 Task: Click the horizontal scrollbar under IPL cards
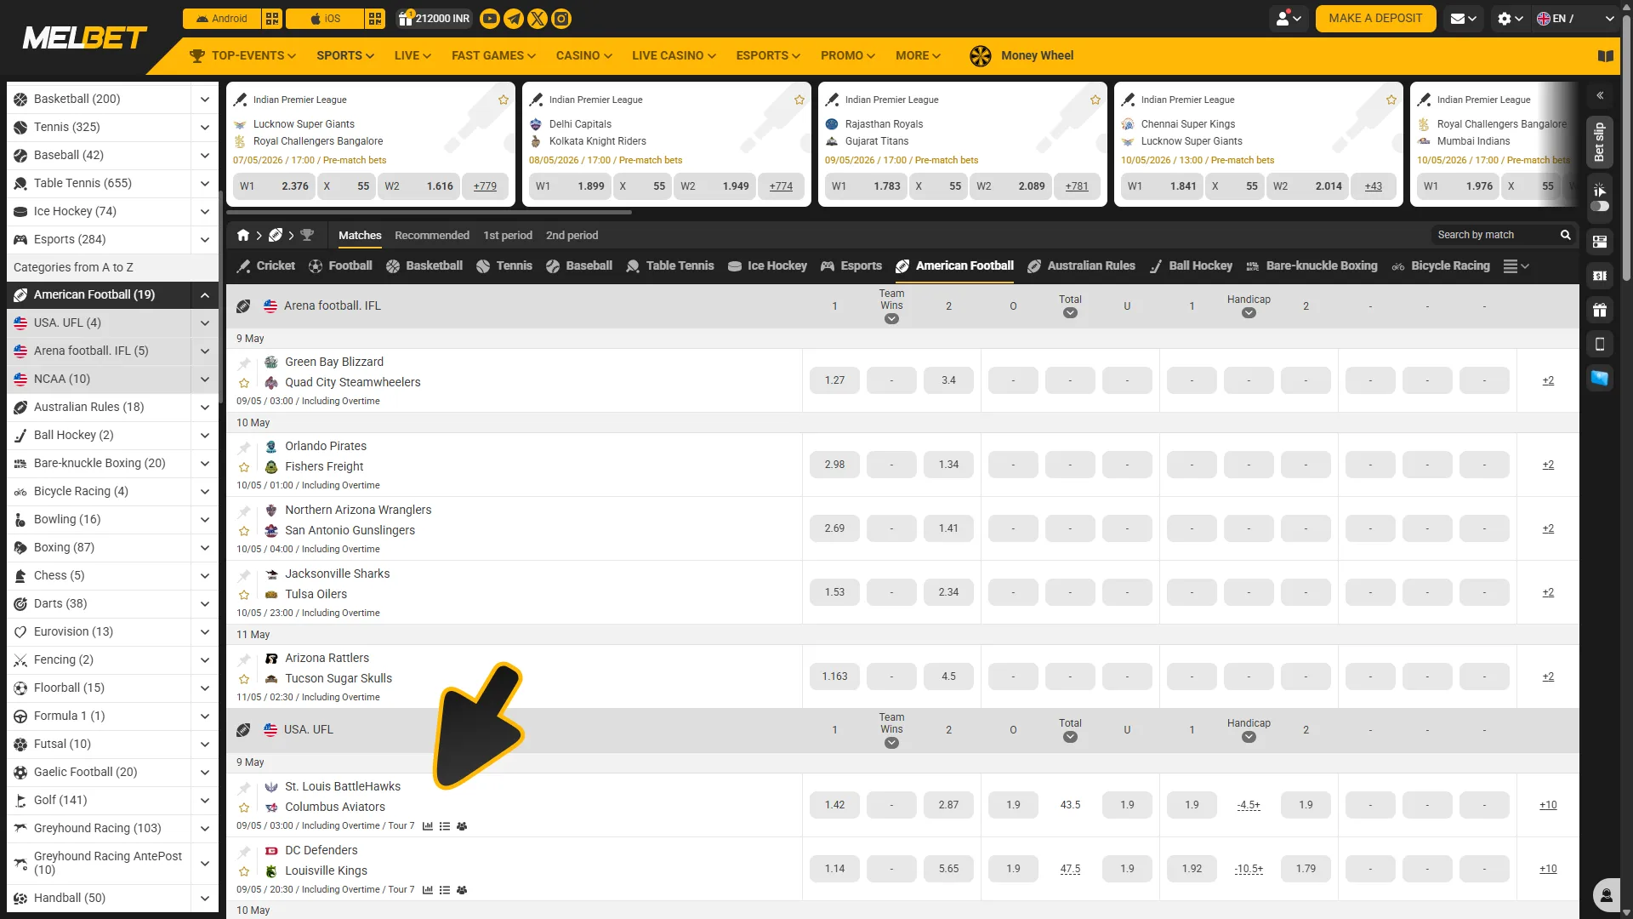430,212
